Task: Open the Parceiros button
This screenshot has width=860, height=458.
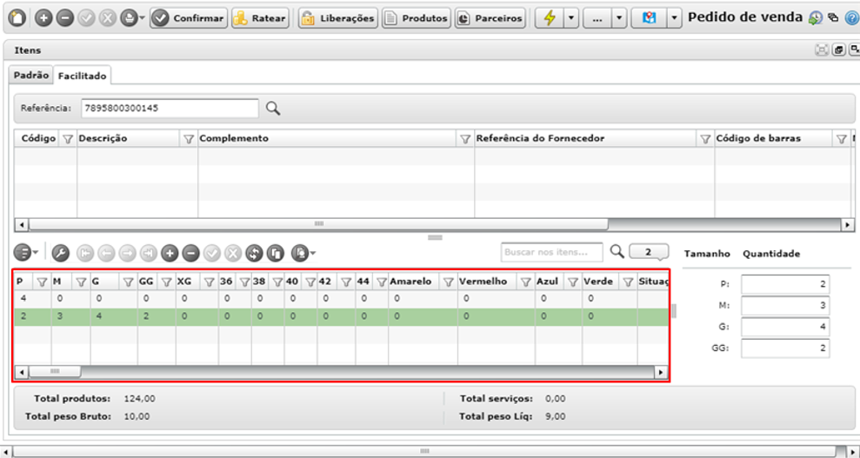Action: coord(490,18)
